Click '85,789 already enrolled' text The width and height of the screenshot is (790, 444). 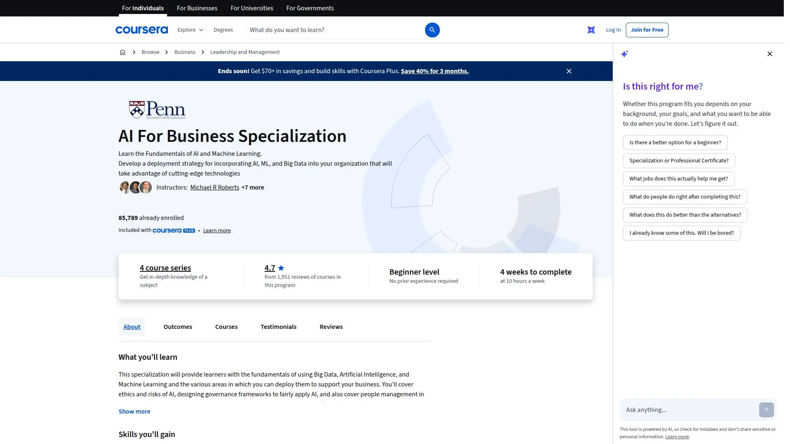coord(151,218)
